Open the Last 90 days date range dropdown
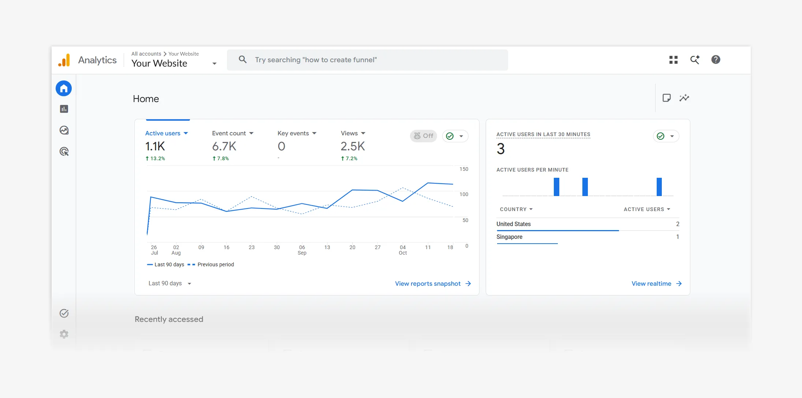Screen dimensions: 802x398 (x=170, y=283)
